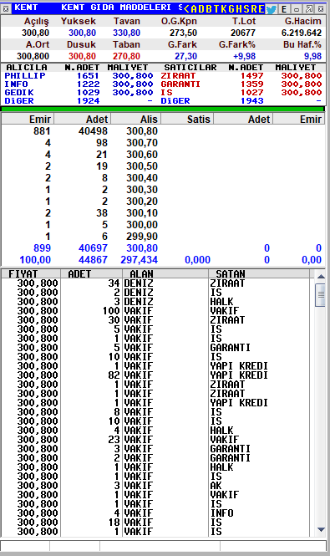Click the KENT symbol name in title bar

26,8
